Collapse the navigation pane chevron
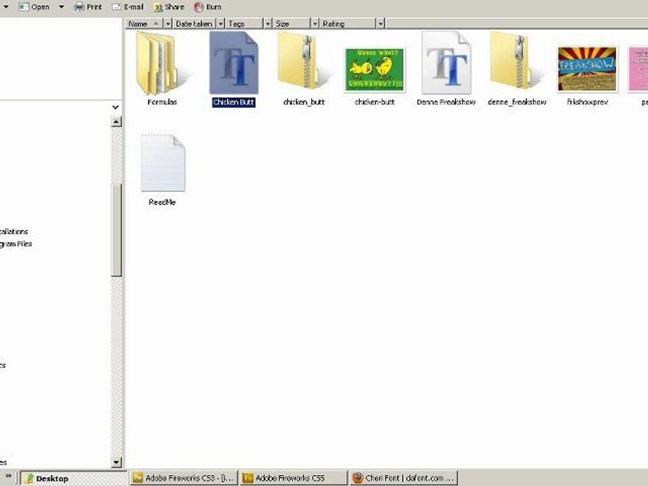This screenshot has width=648, height=486. click(115, 107)
